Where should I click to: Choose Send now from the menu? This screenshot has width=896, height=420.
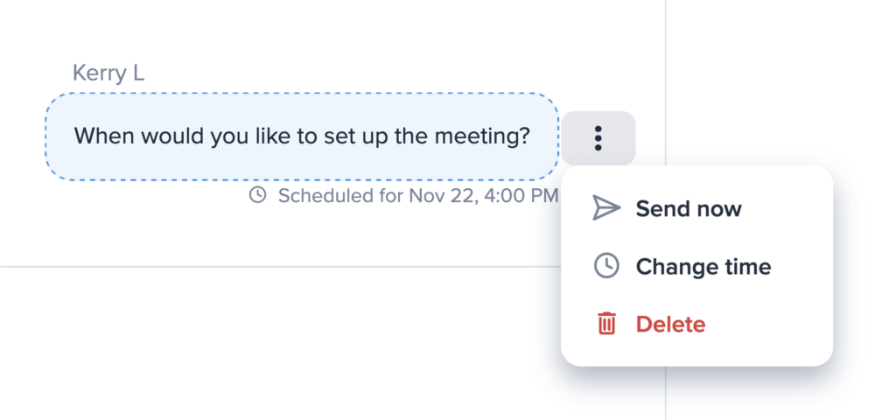tap(689, 209)
